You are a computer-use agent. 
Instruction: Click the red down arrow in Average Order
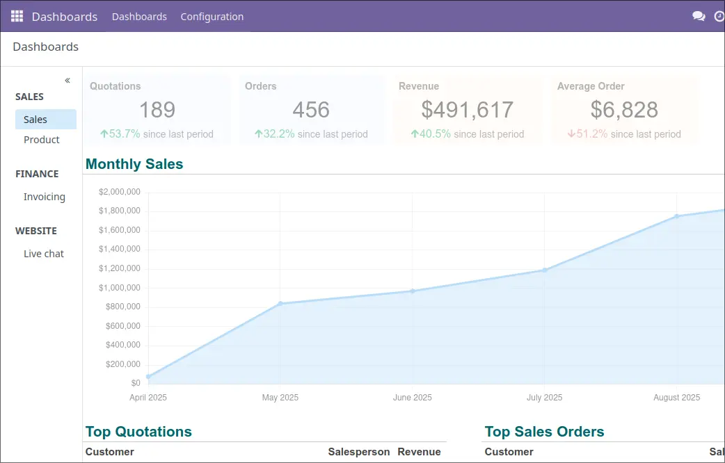[x=571, y=134]
